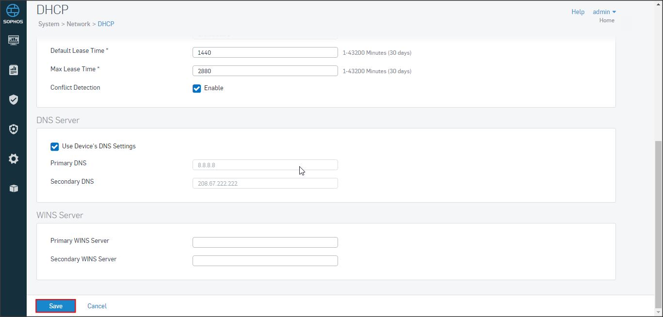
Task: Focus the Primary WINS Server field
Action: pyautogui.click(x=265, y=242)
